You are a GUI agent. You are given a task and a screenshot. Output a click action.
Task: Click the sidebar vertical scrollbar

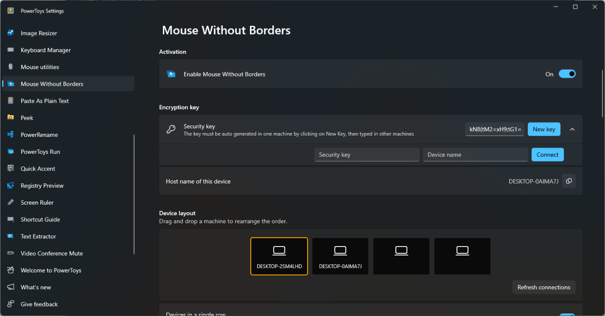pos(134,194)
